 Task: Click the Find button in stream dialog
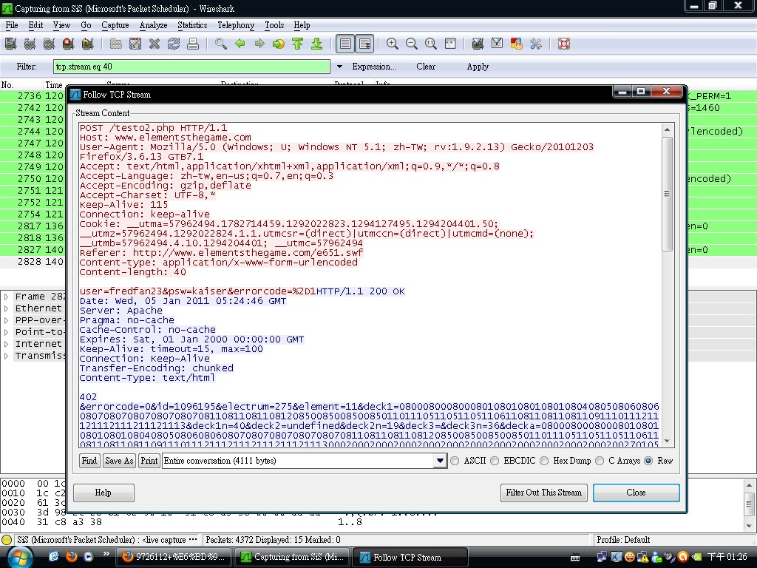89,461
